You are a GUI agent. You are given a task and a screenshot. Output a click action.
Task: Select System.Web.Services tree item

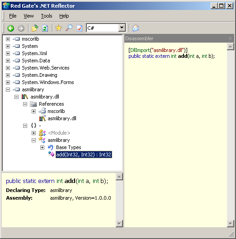point(46,68)
